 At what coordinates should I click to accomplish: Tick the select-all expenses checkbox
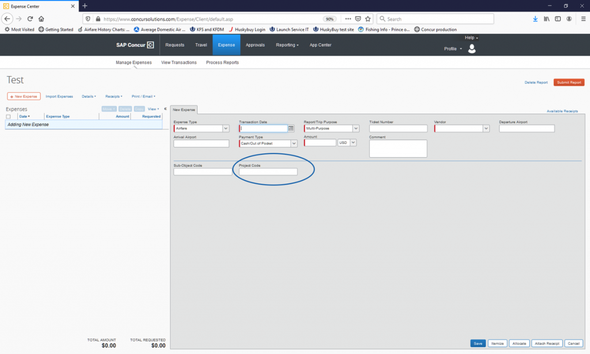(9, 116)
